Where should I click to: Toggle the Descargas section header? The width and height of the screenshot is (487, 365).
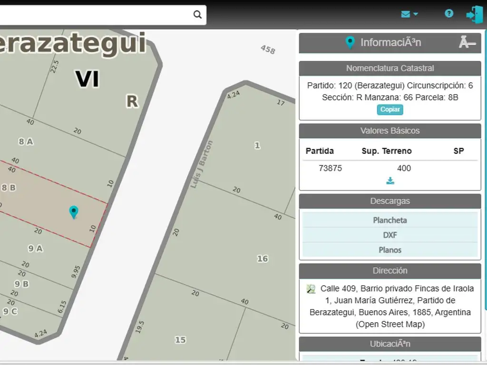390,201
